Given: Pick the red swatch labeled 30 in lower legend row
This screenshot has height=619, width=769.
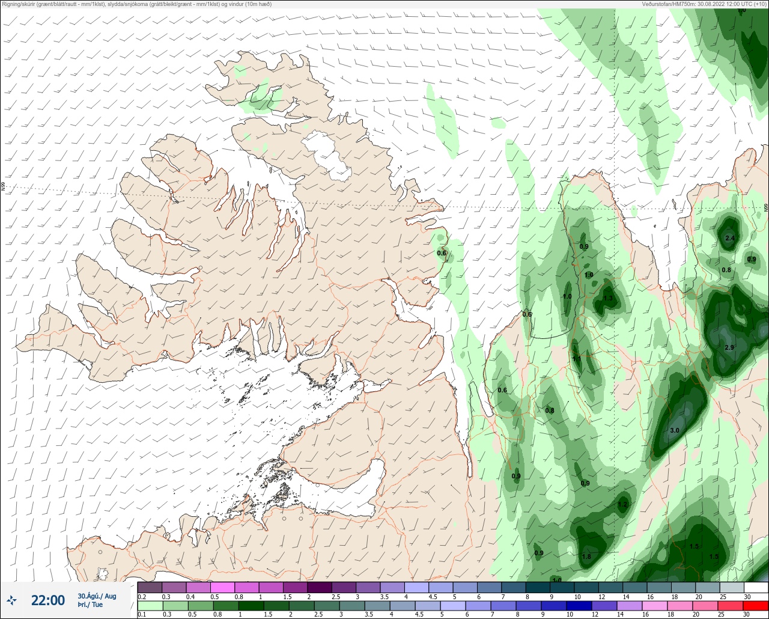Looking at the screenshot, I should tap(755, 605).
